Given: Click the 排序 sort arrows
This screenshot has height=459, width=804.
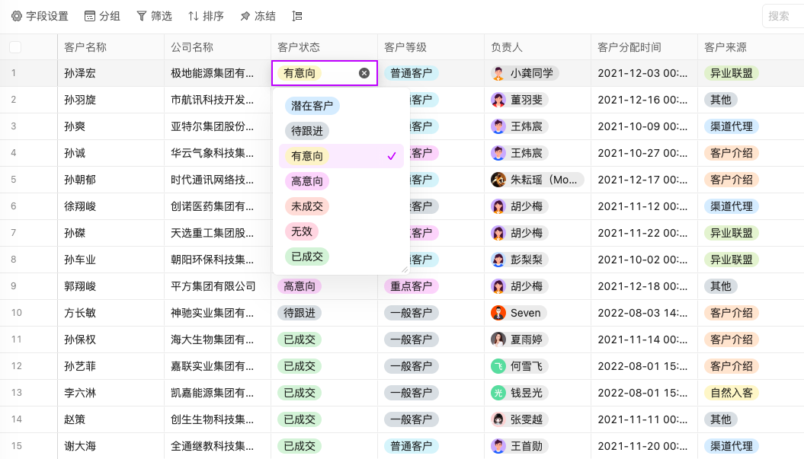Looking at the screenshot, I should tap(194, 16).
